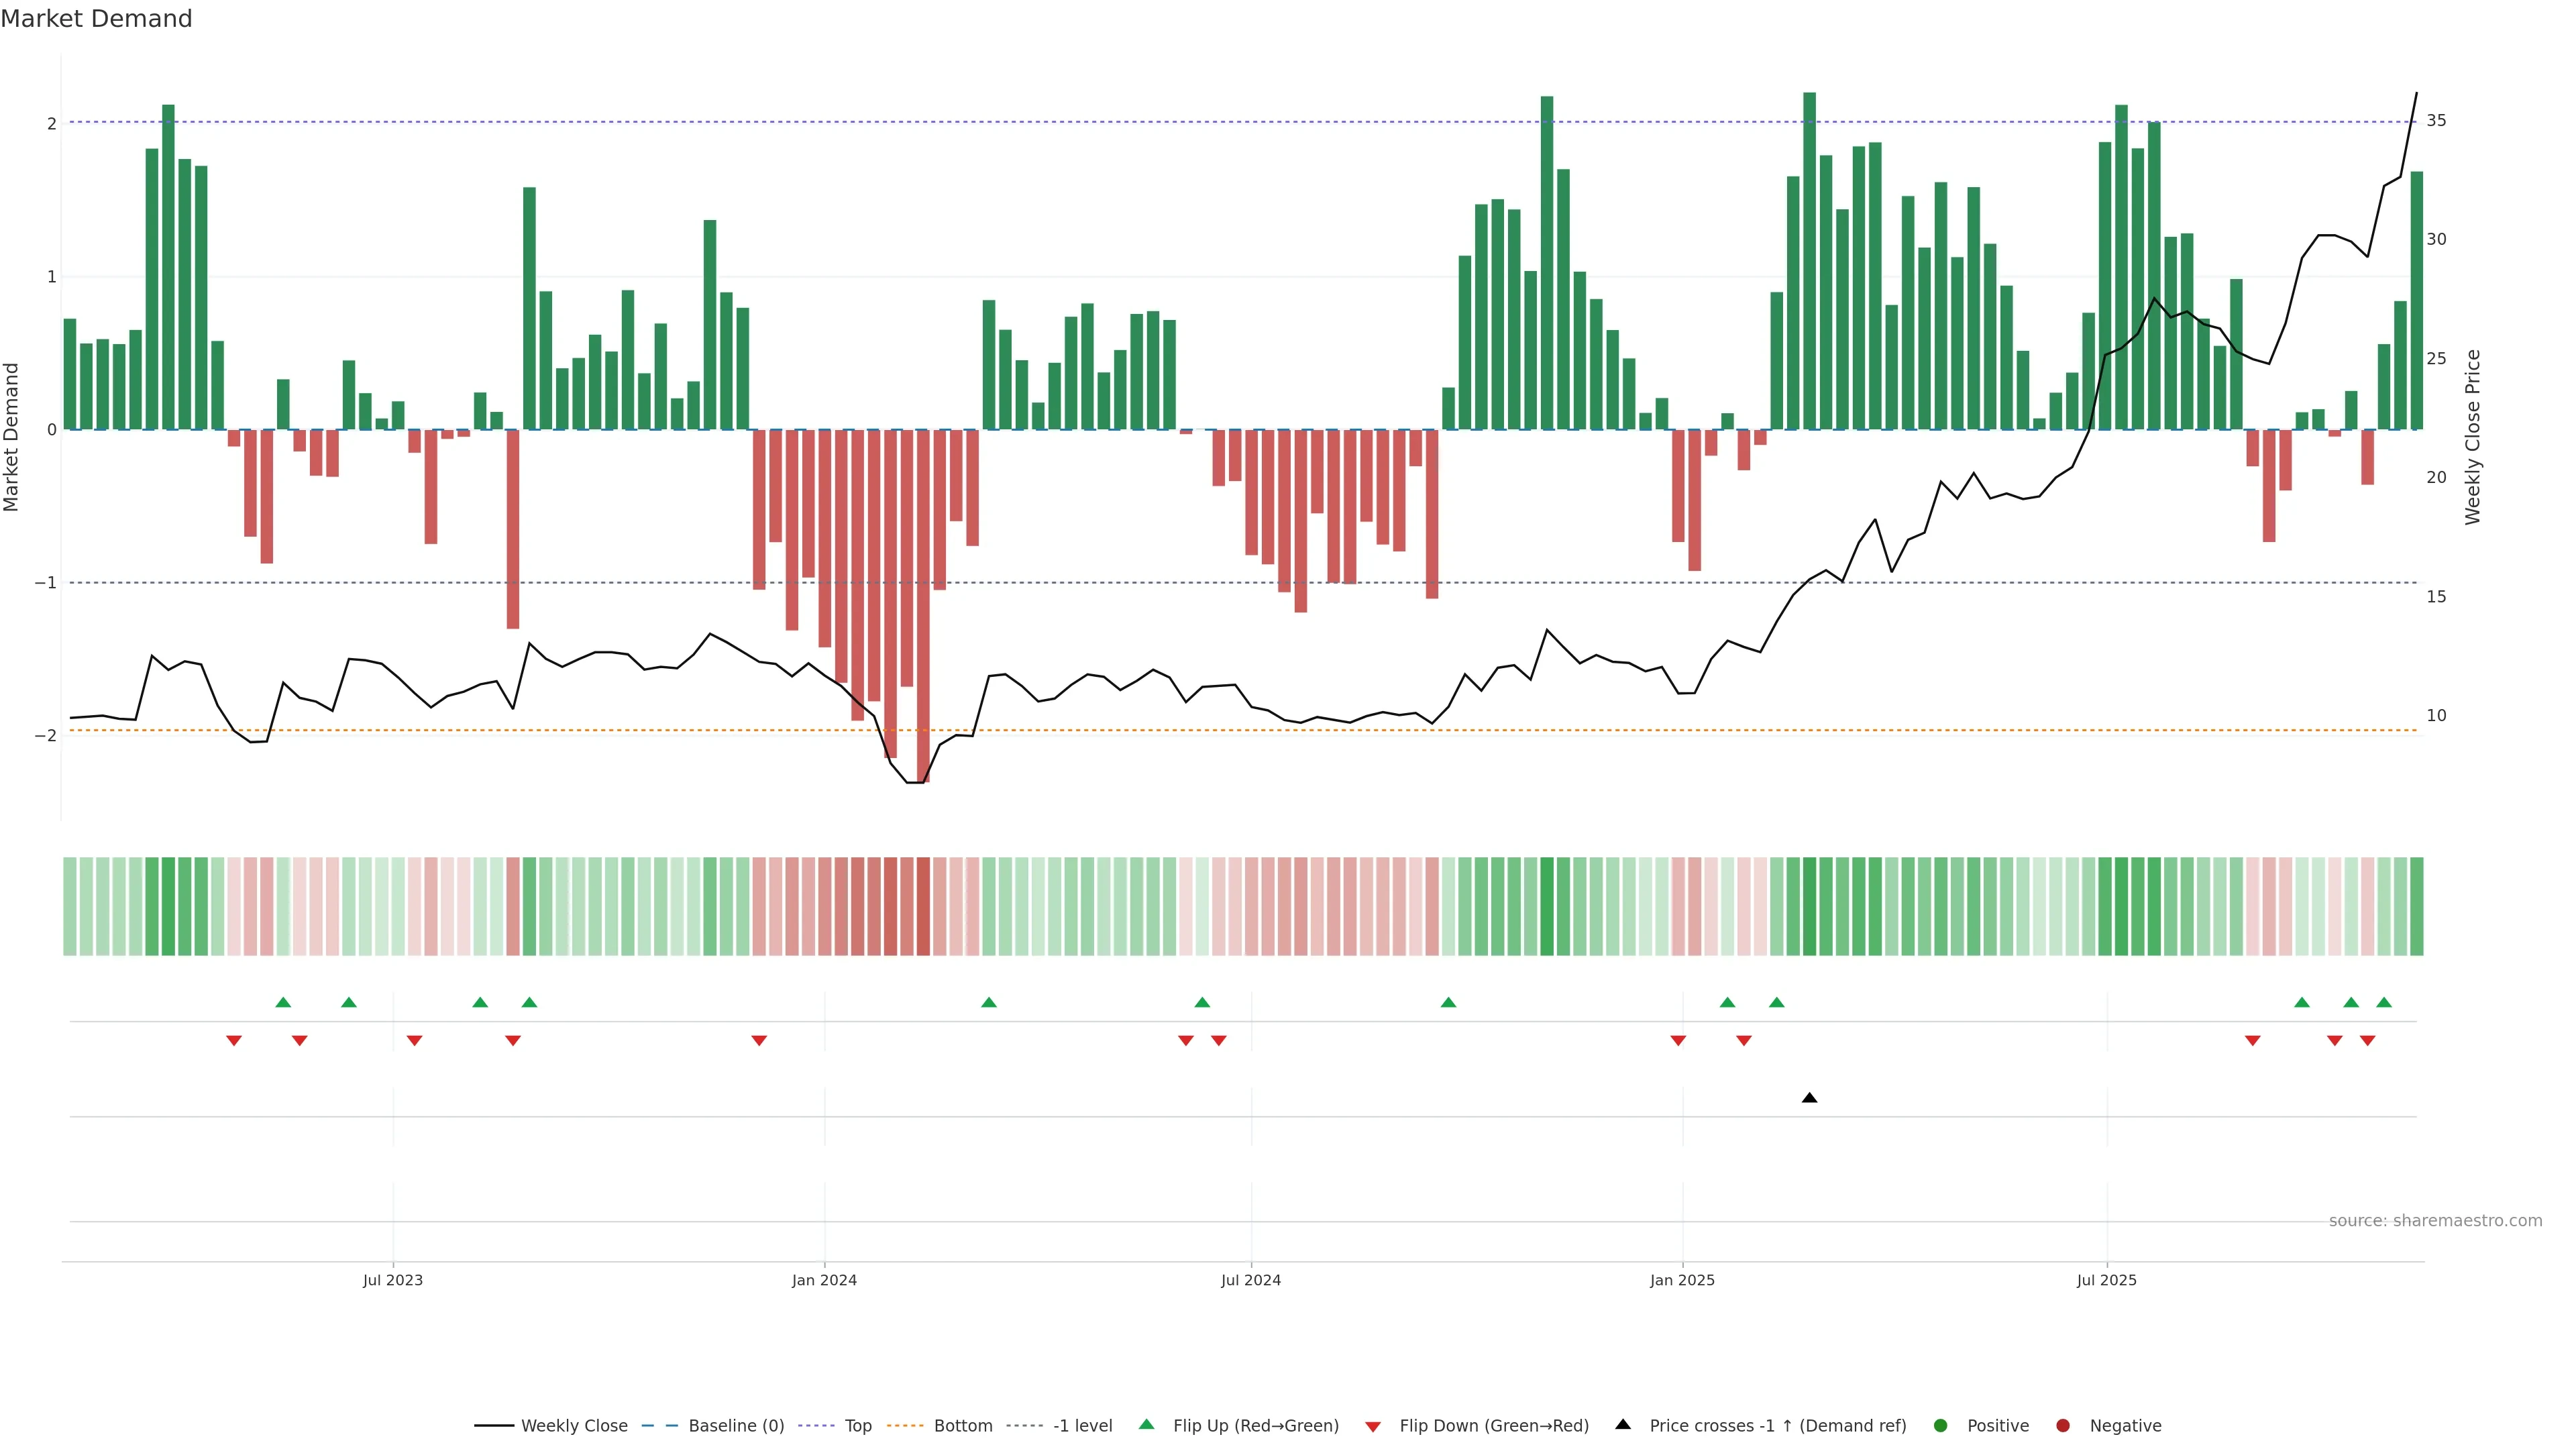Click the source: sharemaestro.com text
The image size is (2576, 1449).
coord(2435,1221)
